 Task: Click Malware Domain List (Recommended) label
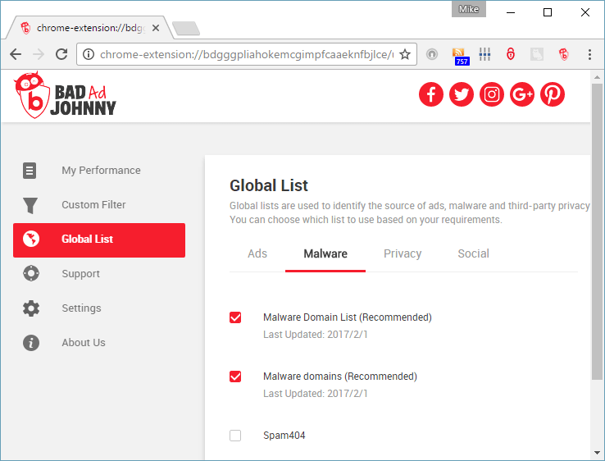(348, 317)
